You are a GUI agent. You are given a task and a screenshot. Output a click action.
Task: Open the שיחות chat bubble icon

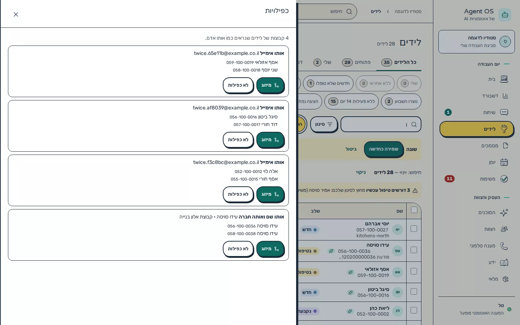point(504,112)
